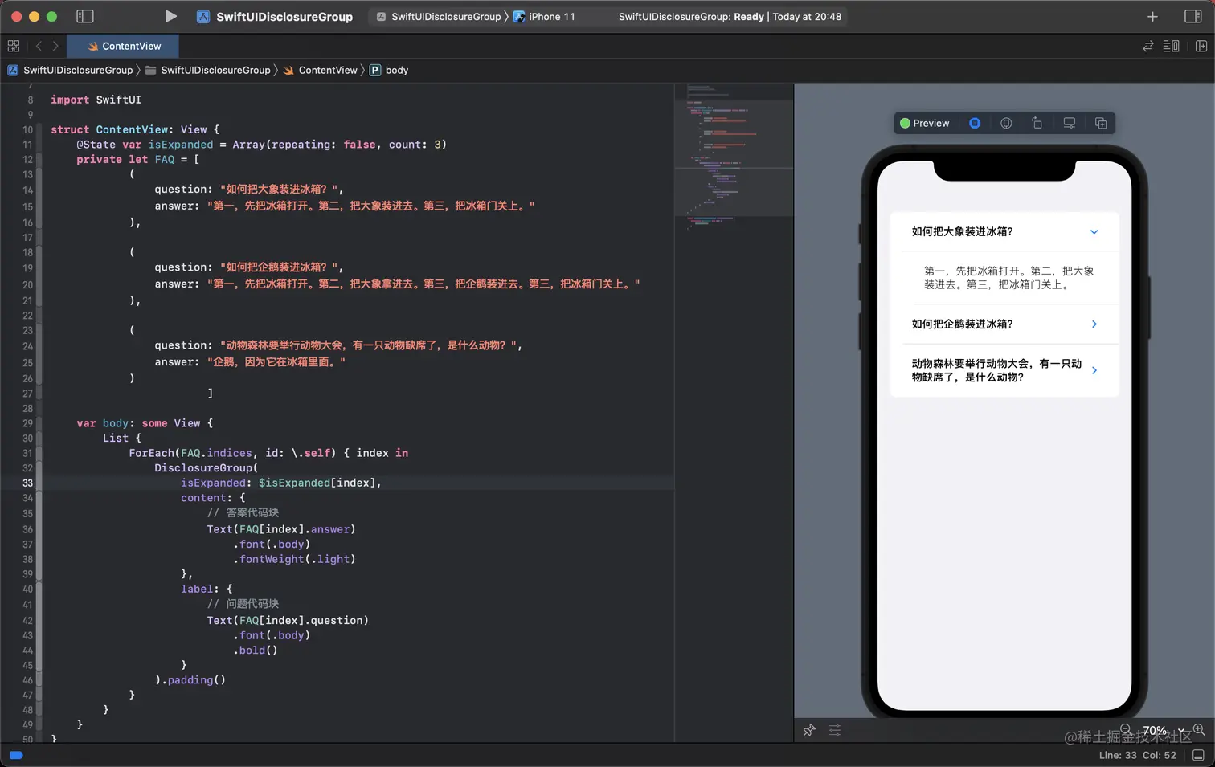
Task: Click 'DisclosureGroup(' in the code
Action: pyautogui.click(x=207, y=467)
